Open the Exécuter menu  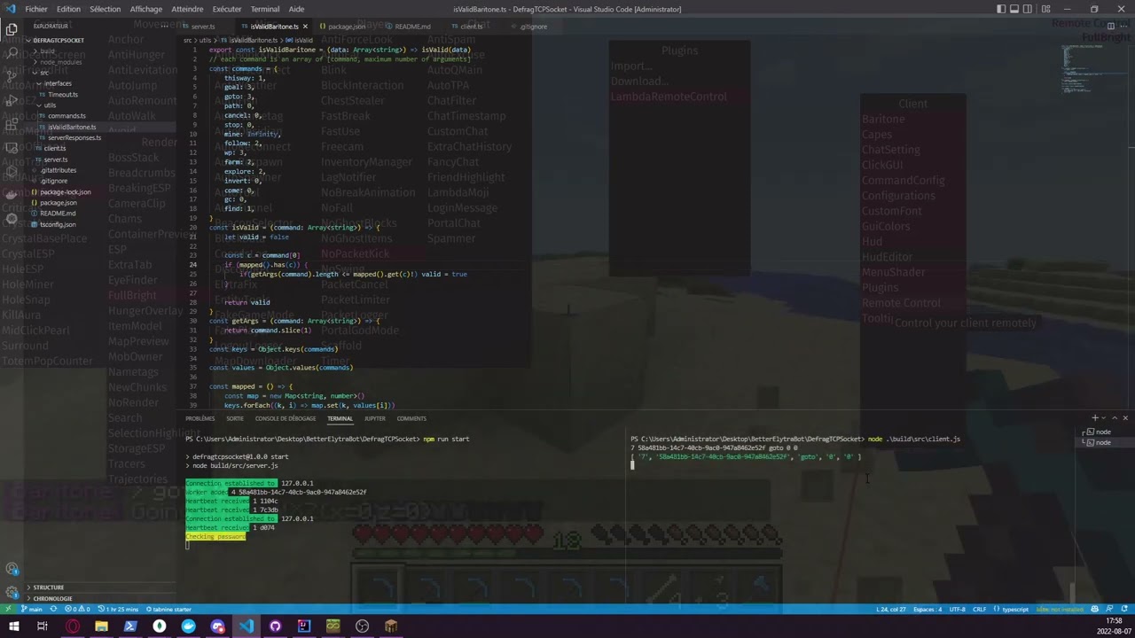226,9
